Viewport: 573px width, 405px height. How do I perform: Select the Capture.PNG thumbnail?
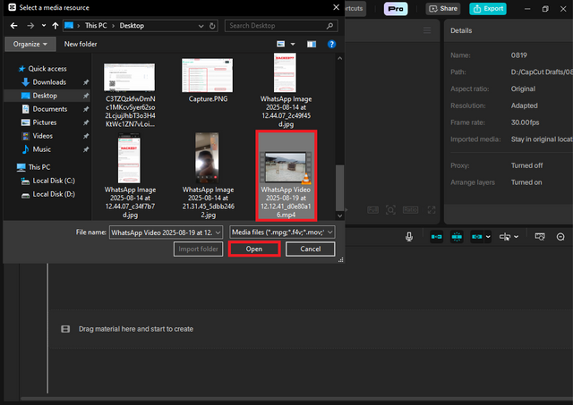[208, 80]
